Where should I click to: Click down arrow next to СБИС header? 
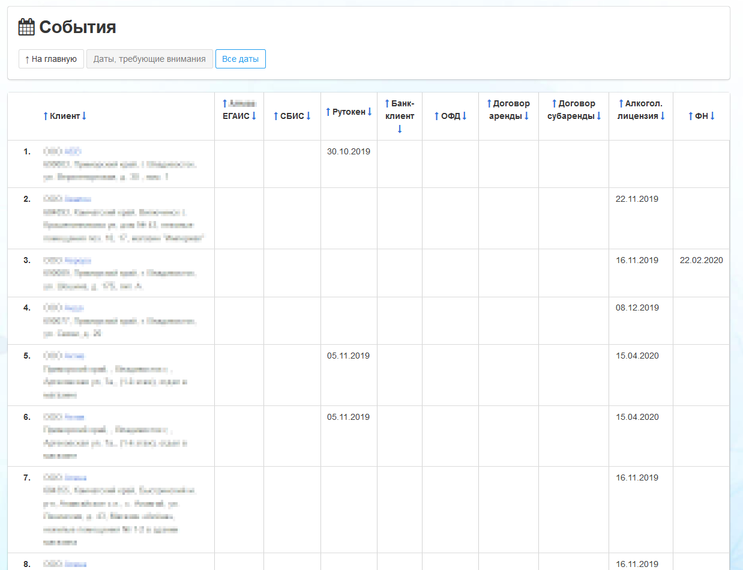click(x=308, y=116)
